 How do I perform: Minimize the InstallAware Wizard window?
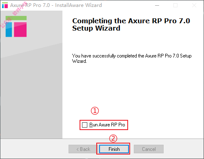click(x=157, y=5)
